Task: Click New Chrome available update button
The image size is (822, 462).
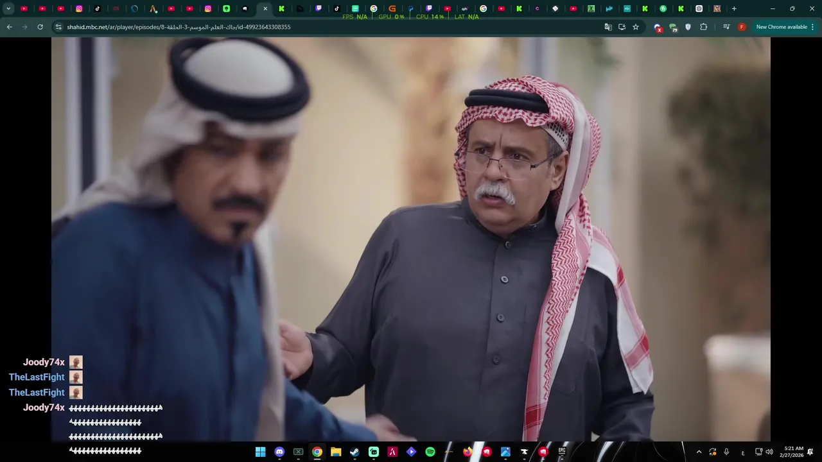Action: point(781,27)
